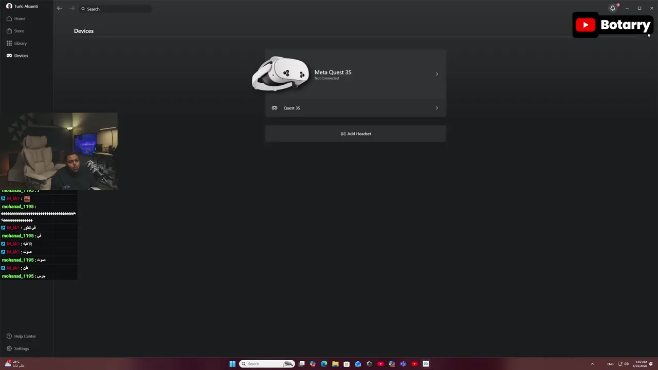Open the Turki Alsamti profile avatar

[9, 6]
